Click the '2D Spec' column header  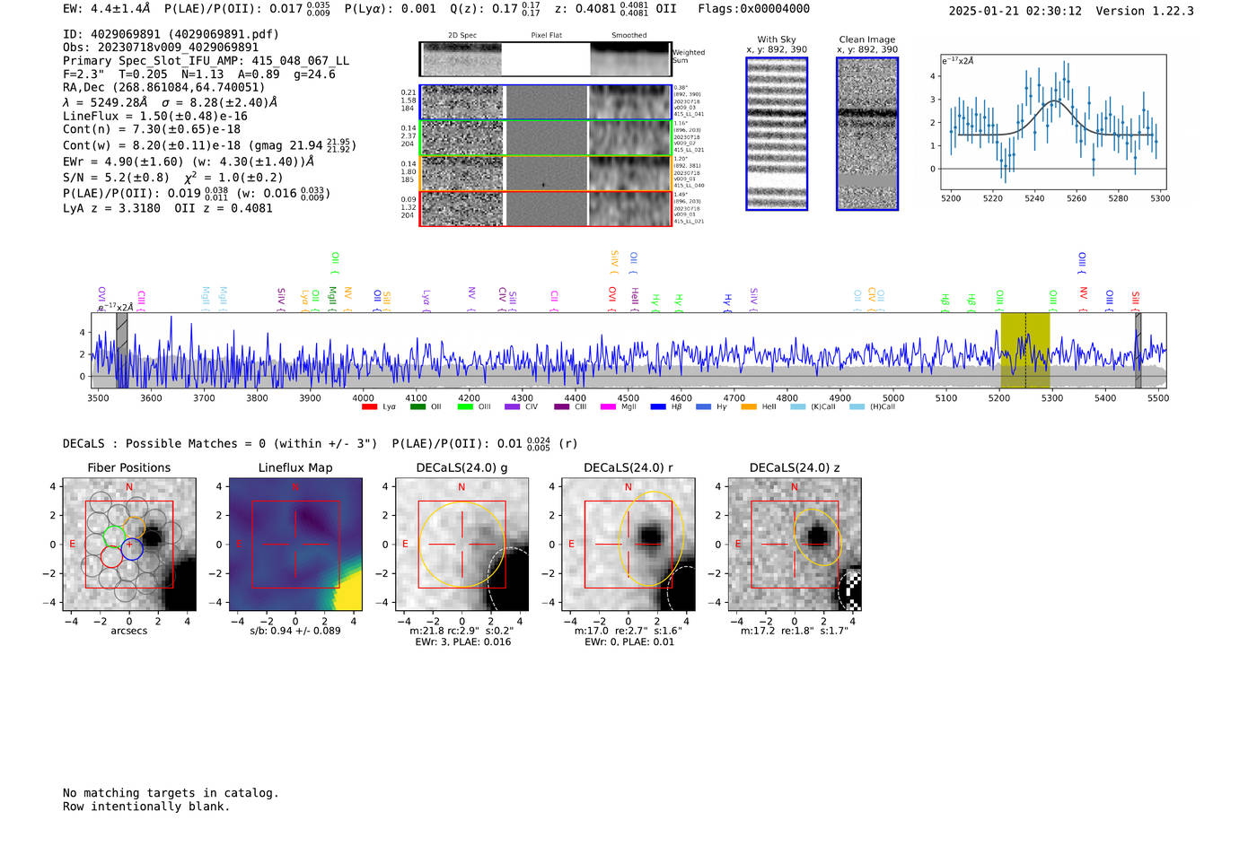point(462,36)
